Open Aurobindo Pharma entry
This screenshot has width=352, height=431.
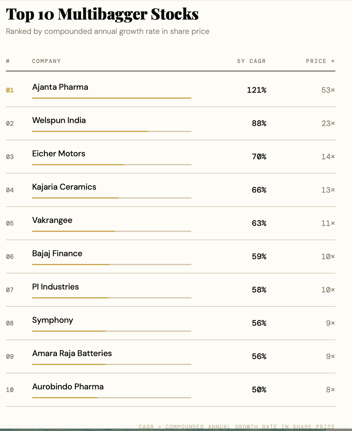coord(68,387)
